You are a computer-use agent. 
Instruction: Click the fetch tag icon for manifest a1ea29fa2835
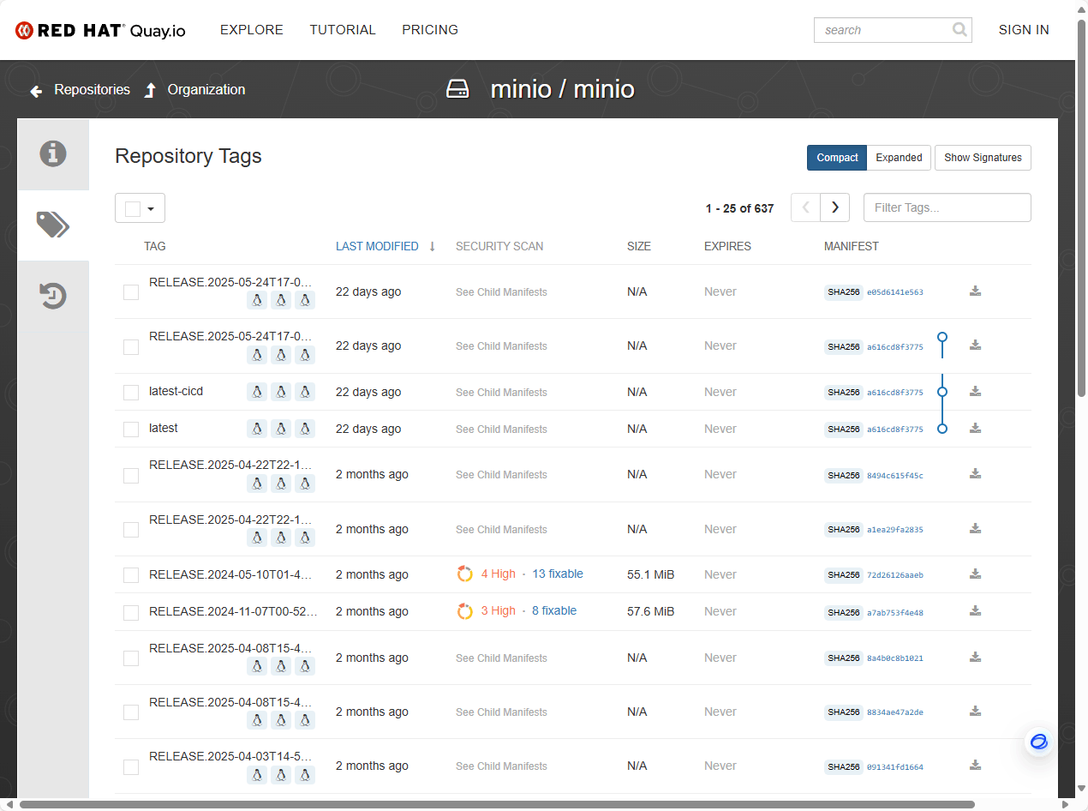tap(975, 529)
